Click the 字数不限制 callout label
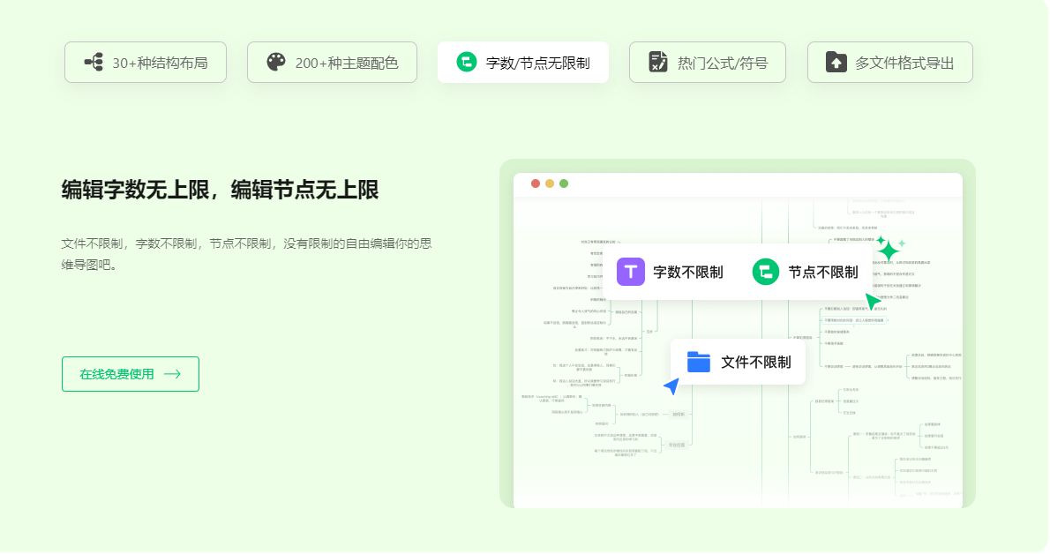The image size is (1050, 554). 689,272
